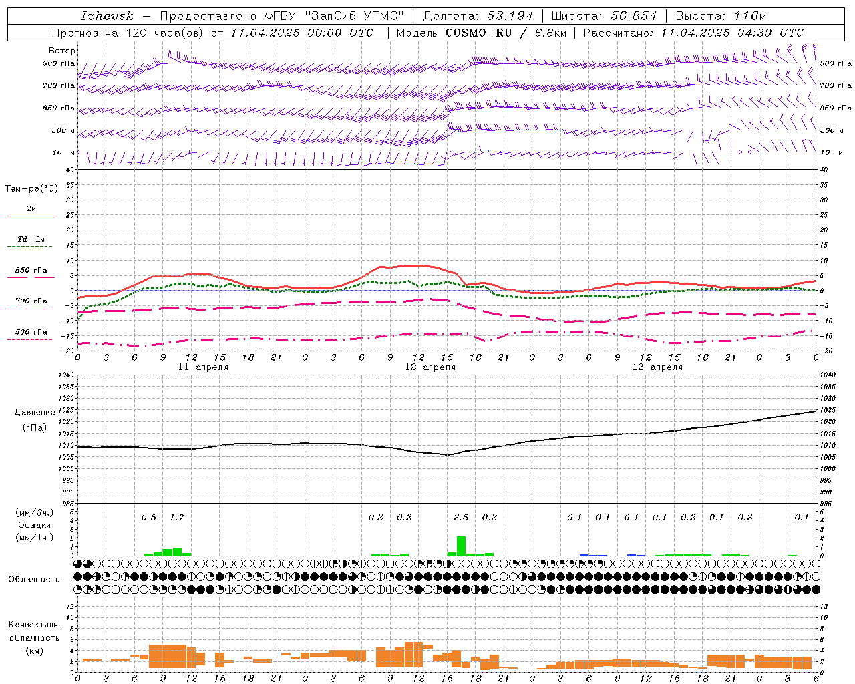Click the 'Осадки' precipitation label
The height and width of the screenshot is (684, 855).
[35, 525]
